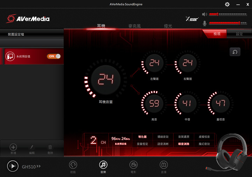Click the 右聲道 right channel dial

point(188,63)
